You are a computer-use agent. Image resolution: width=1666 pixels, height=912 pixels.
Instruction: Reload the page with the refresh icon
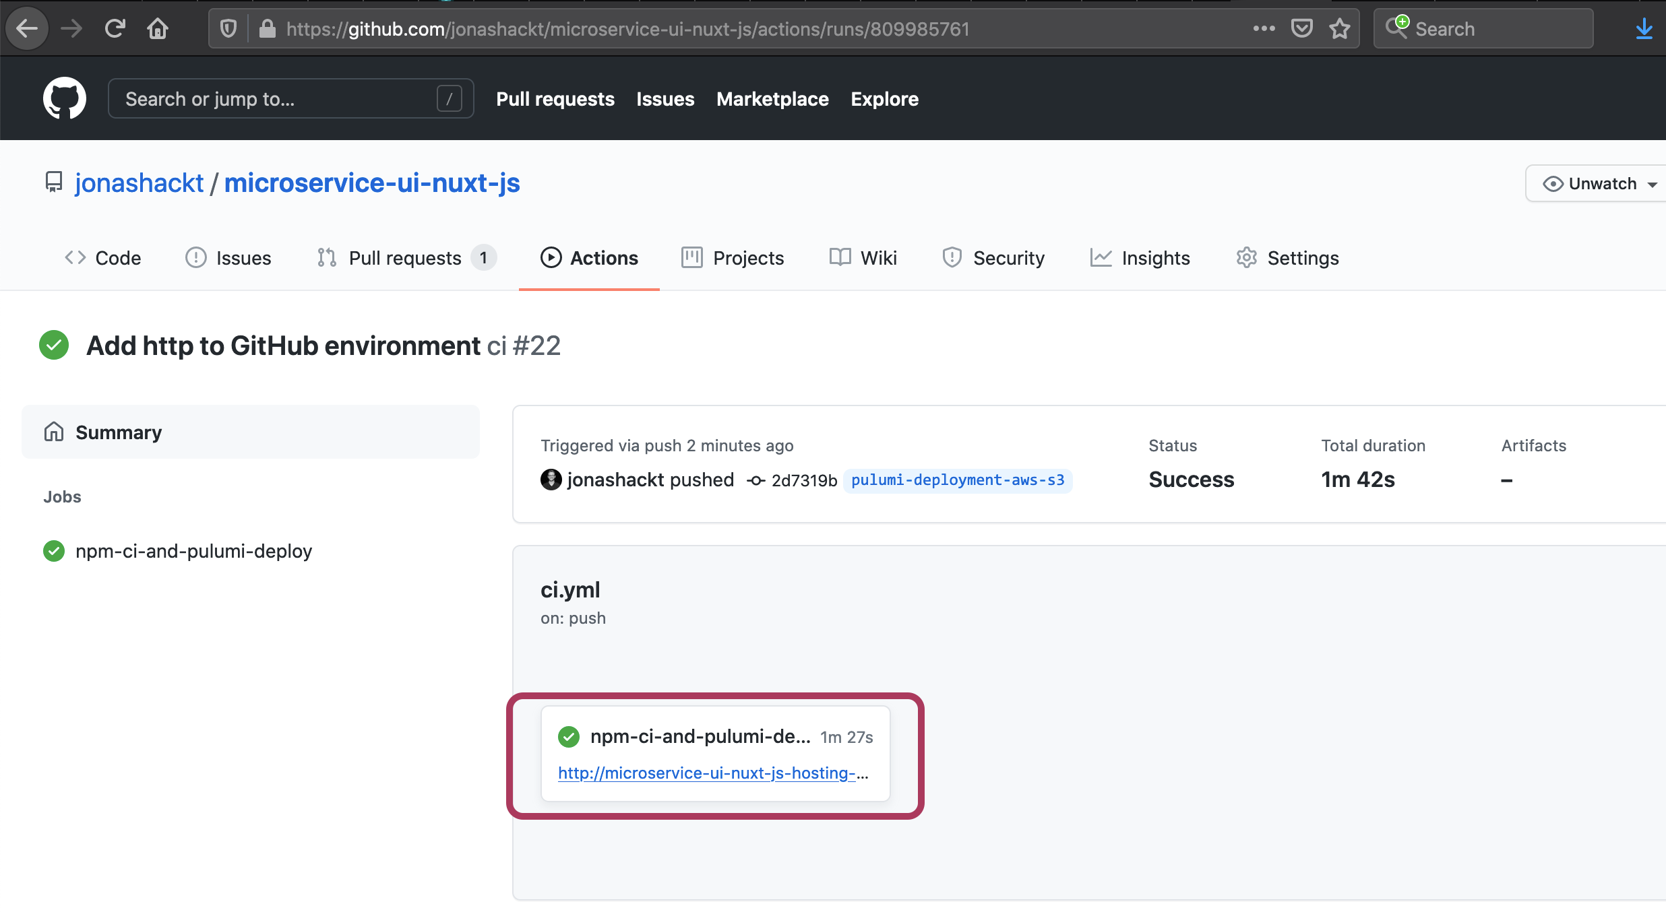[115, 29]
